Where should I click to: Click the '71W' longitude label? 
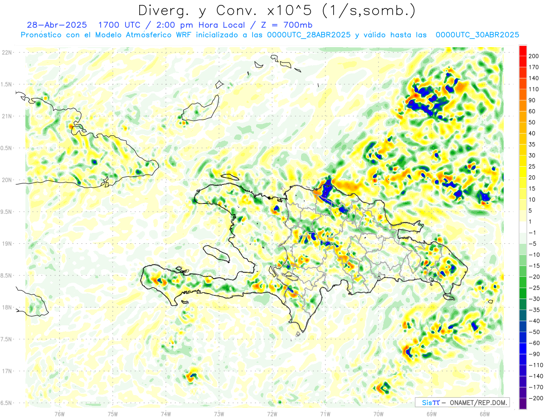(x=325, y=414)
